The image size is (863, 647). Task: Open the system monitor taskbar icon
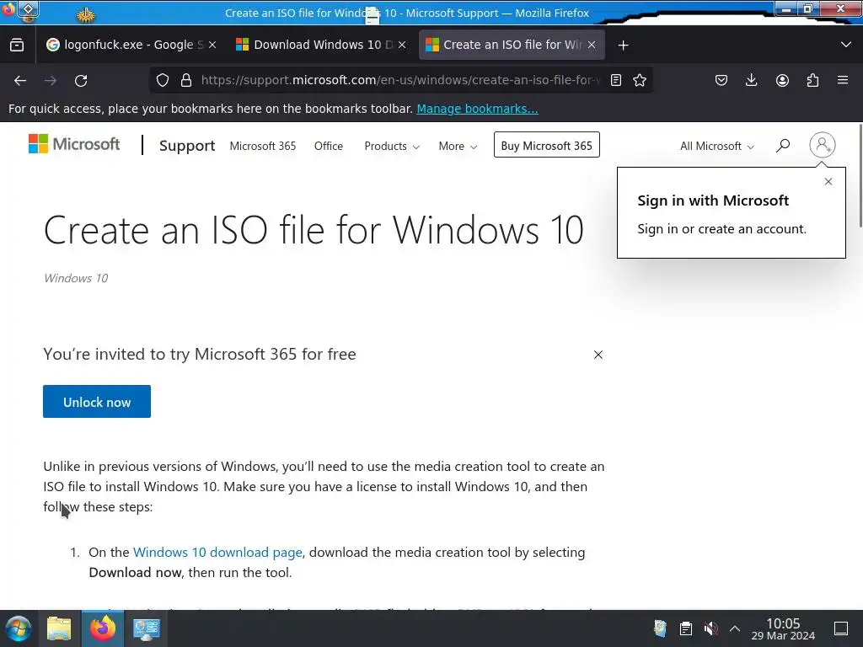(146, 628)
